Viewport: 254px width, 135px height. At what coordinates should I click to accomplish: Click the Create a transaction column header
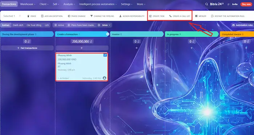(x=82, y=34)
